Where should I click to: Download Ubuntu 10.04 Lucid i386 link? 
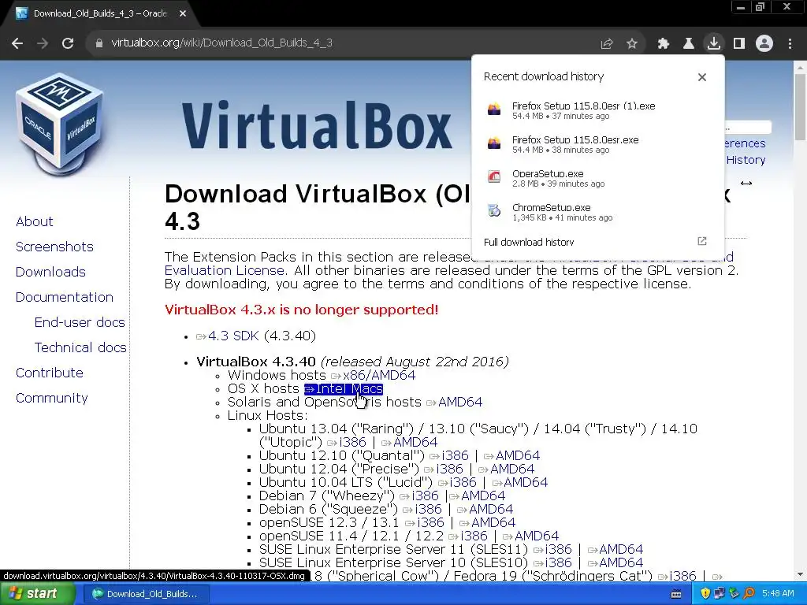(x=457, y=483)
